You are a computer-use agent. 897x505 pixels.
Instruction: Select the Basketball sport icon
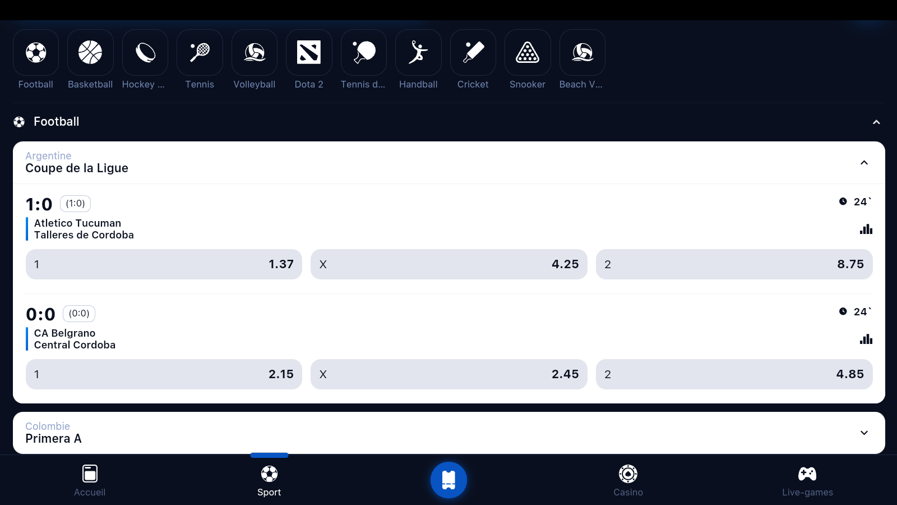point(90,53)
